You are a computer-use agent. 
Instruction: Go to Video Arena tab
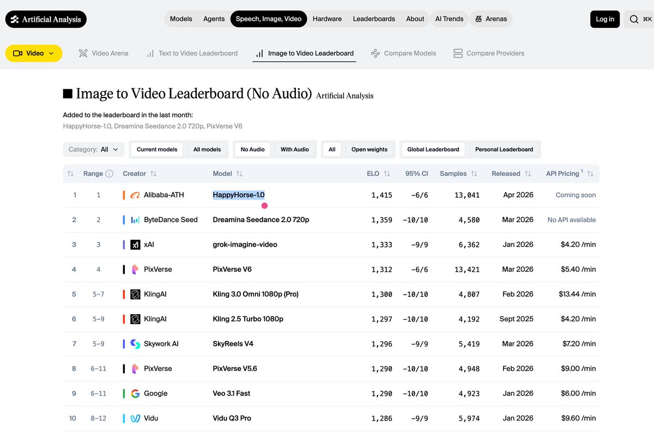point(104,53)
